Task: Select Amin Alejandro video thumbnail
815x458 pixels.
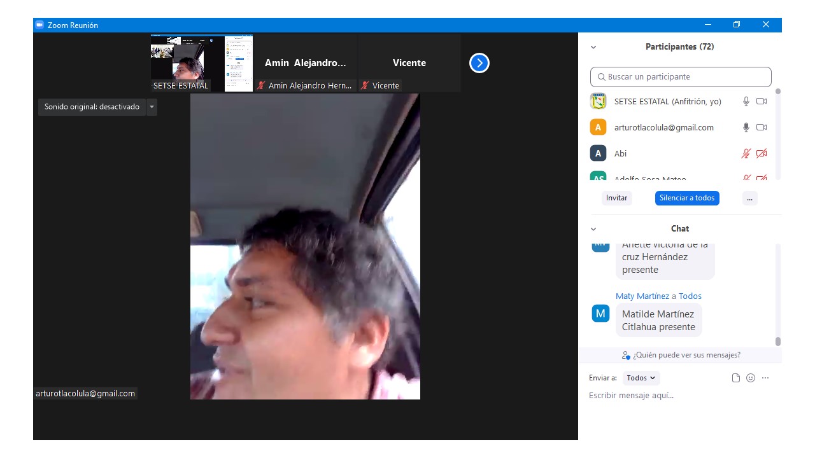Action: click(x=306, y=63)
